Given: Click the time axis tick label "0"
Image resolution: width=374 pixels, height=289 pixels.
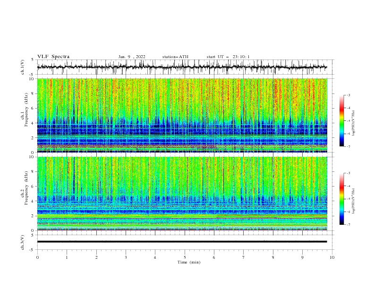Looking at the screenshot, I should click(x=37, y=257).
